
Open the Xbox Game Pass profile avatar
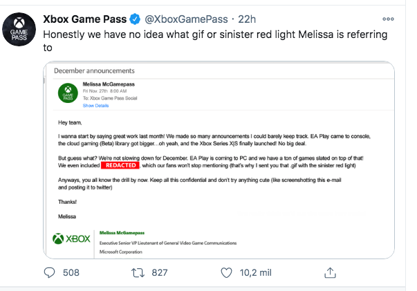(20, 30)
